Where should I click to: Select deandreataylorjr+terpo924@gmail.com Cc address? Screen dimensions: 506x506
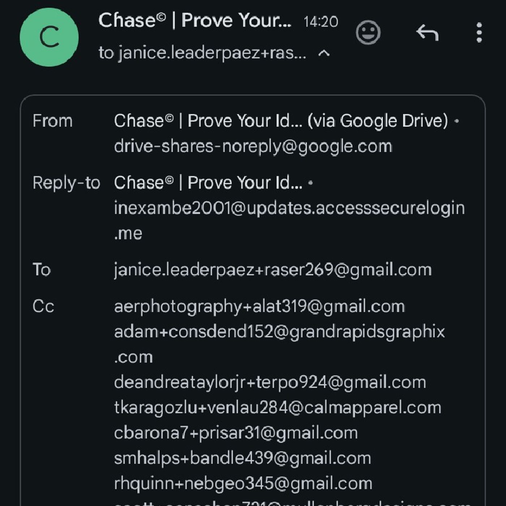point(270,382)
